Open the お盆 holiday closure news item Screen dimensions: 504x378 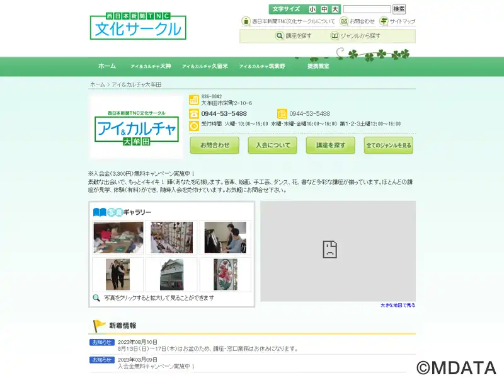tap(208, 349)
